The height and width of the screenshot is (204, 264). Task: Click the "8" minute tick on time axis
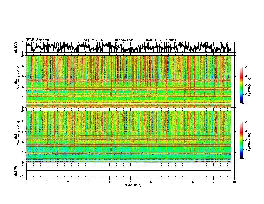coord(193,182)
